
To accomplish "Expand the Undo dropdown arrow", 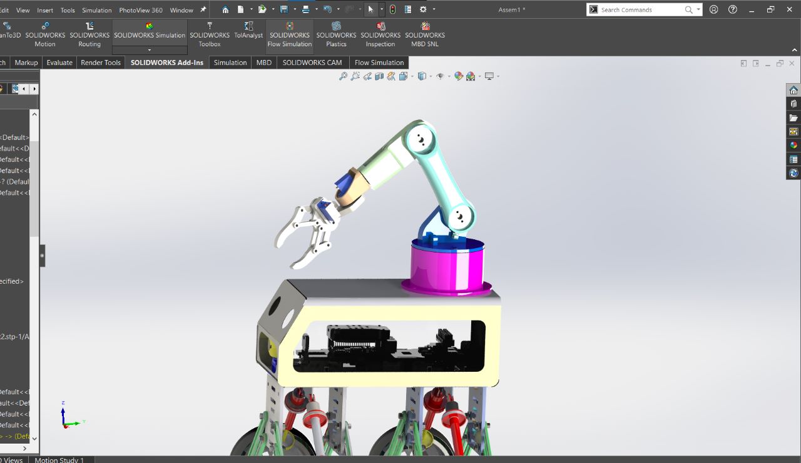I will [x=338, y=9].
